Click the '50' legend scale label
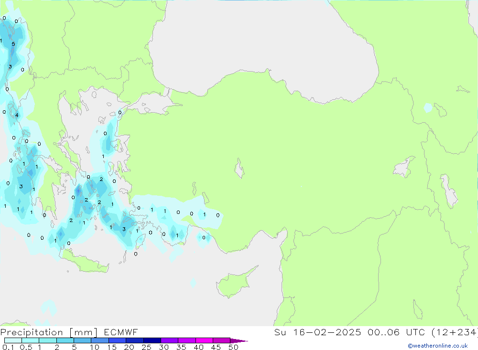 click(234, 347)
